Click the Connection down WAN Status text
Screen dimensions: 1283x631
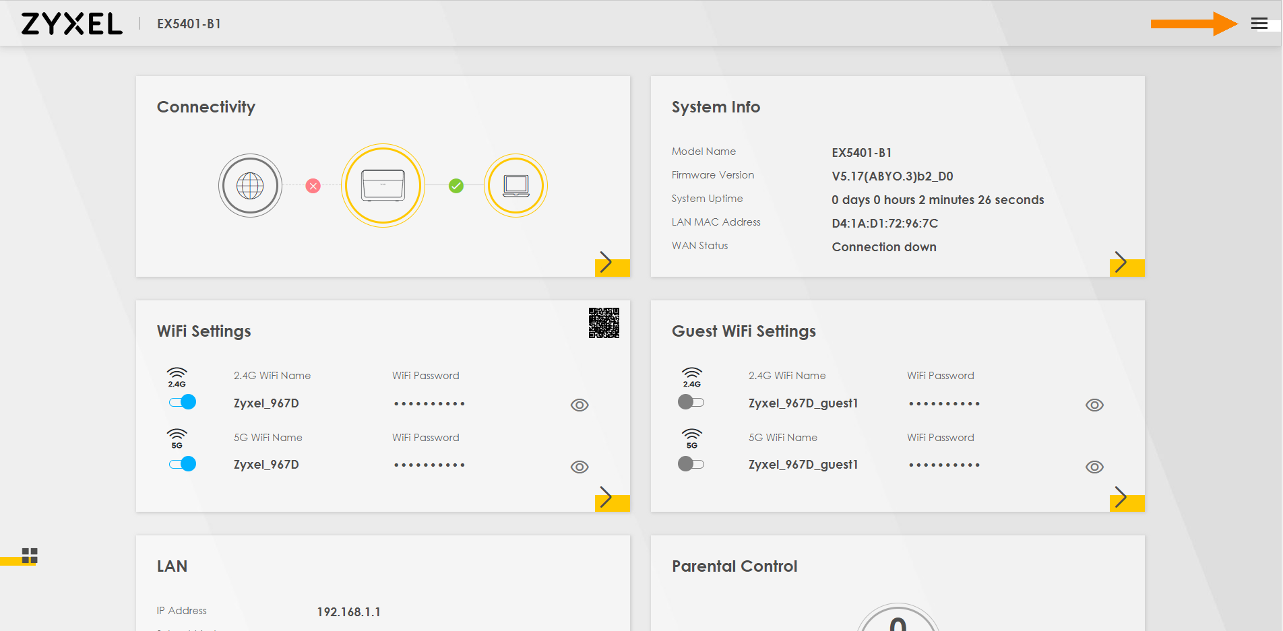[x=883, y=246]
